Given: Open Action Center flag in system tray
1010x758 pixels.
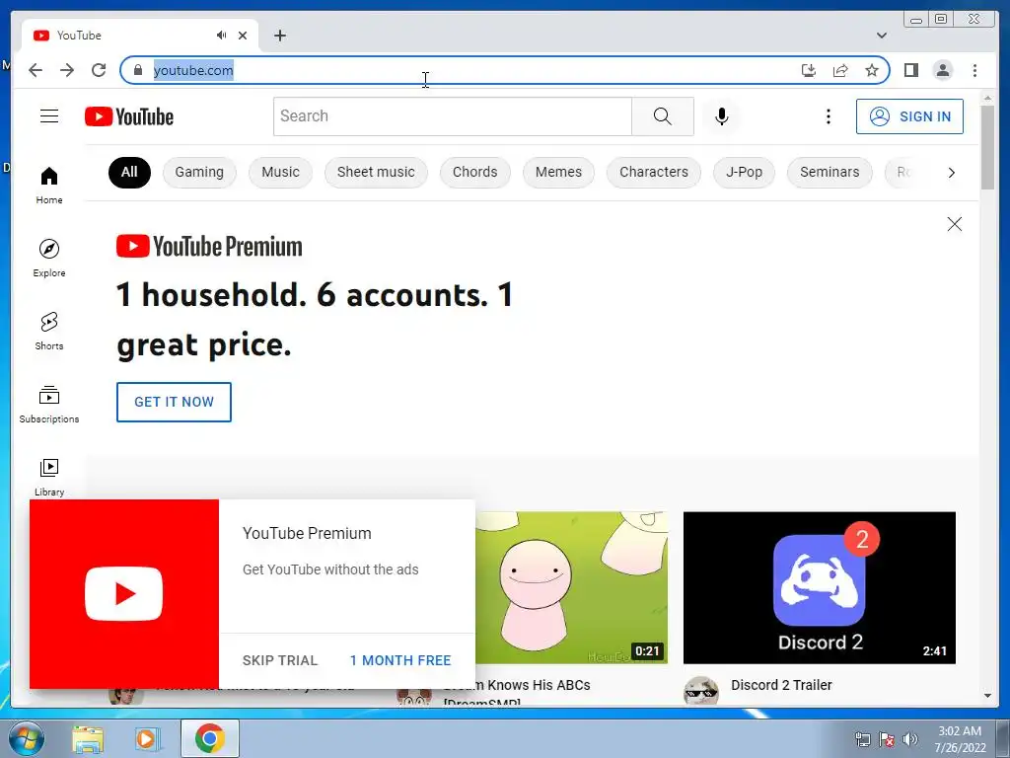Looking at the screenshot, I should [887, 739].
